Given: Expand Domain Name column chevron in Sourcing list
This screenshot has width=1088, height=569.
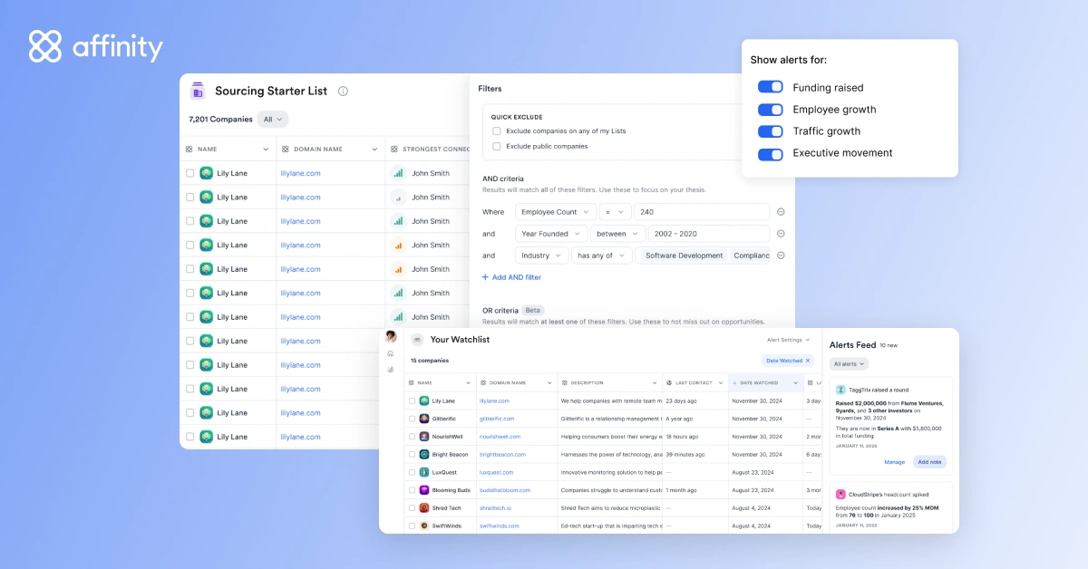Looking at the screenshot, I should (x=374, y=149).
